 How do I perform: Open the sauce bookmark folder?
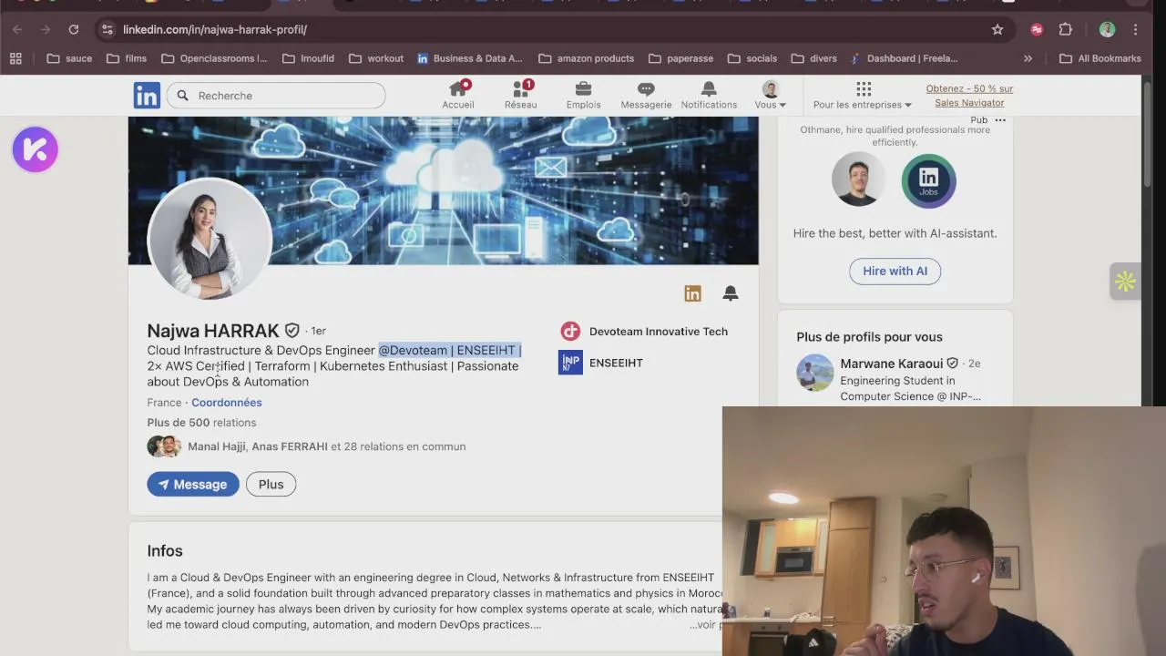coord(69,58)
